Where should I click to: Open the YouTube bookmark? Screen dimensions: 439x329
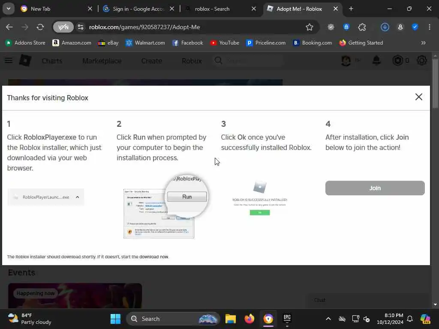pyautogui.click(x=225, y=43)
